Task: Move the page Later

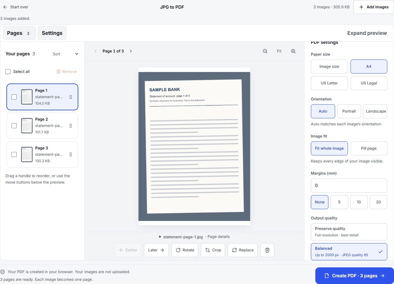Action: coord(156,250)
